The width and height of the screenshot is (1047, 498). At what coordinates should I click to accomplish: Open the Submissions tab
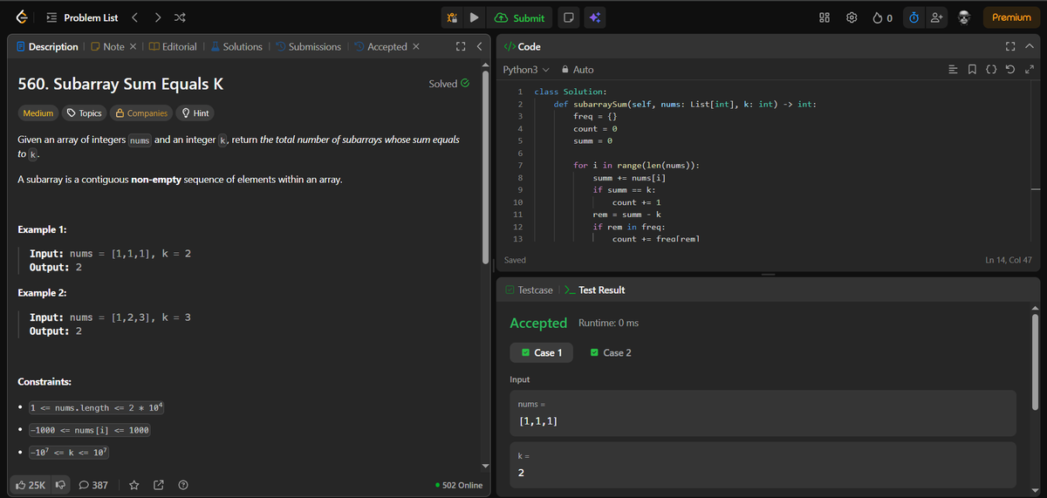click(x=308, y=47)
